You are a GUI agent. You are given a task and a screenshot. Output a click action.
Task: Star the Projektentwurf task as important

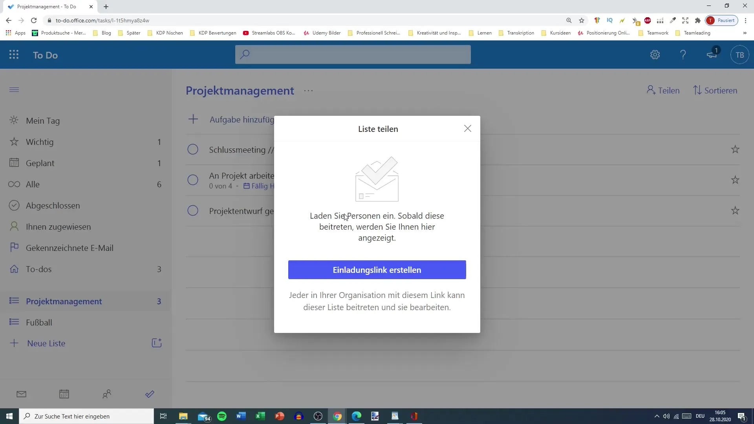pyautogui.click(x=735, y=210)
